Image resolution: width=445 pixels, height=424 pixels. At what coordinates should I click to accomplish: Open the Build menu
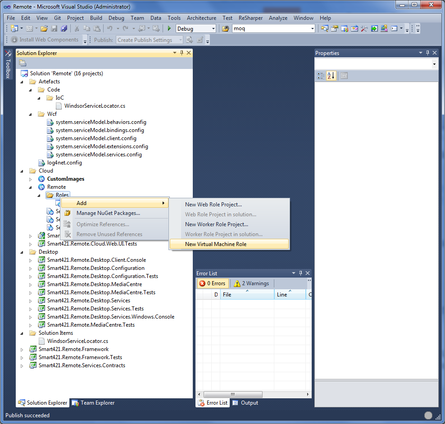pos(96,18)
